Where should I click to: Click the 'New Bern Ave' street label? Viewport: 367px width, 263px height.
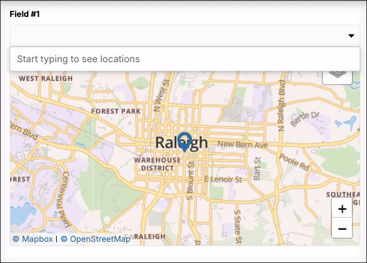click(243, 144)
